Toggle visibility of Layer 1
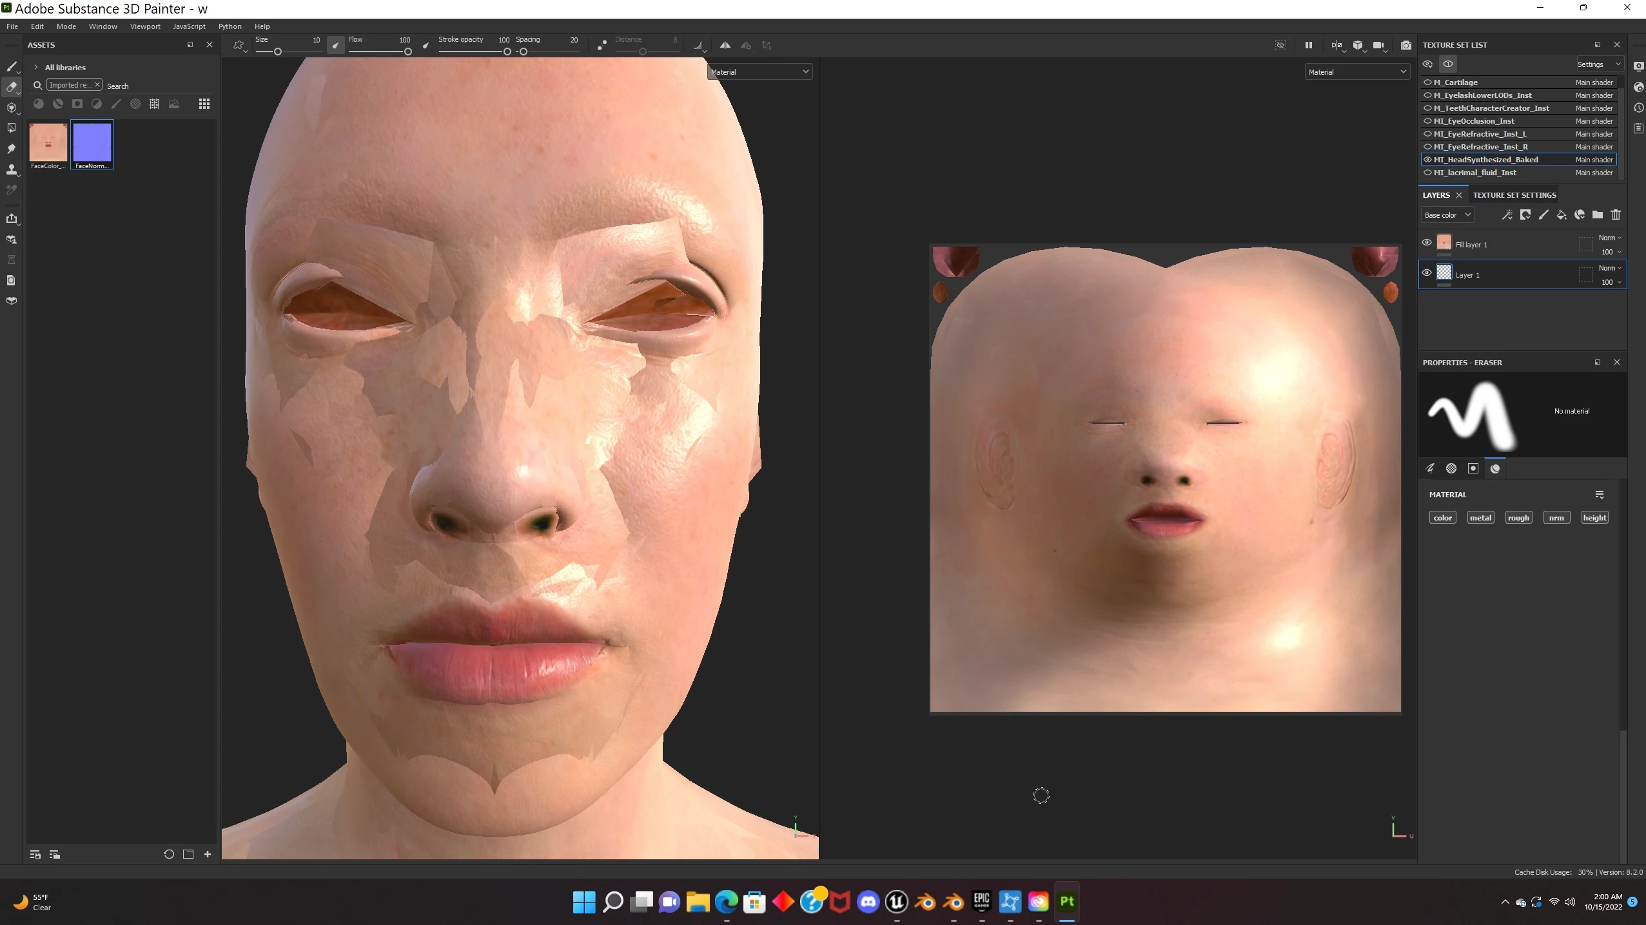Image resolution: width=1646 pixels, height=925 pixels. pos(1426,273)
